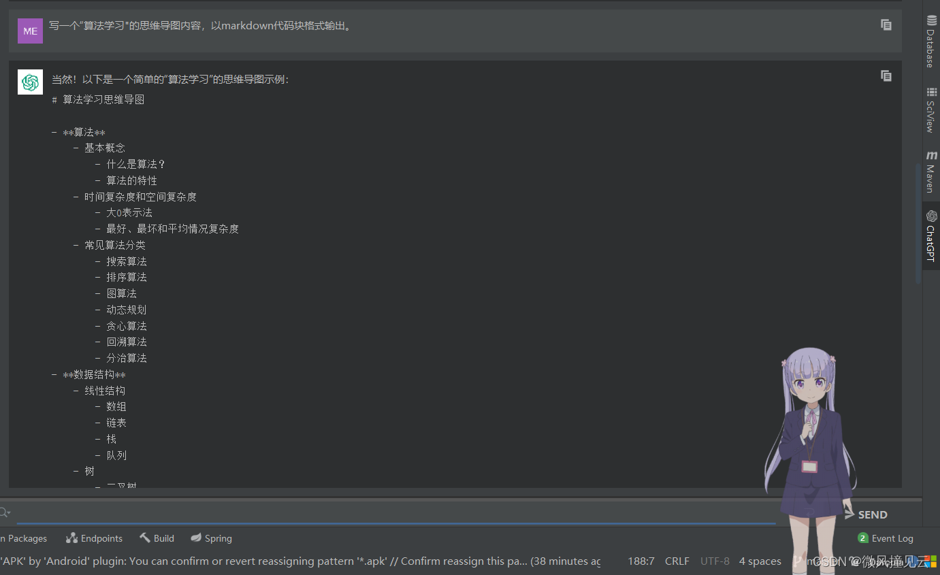Open the Spring tool window
The width and height of the screenshot is (940, 575).
pyautogui.click(x=211, y=538)
